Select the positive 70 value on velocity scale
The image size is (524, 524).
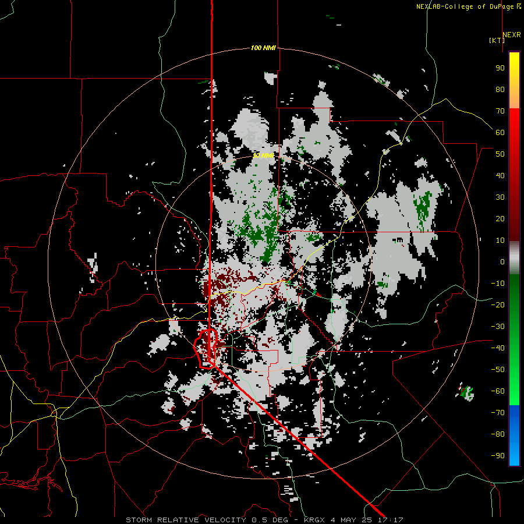coord(500,111)
